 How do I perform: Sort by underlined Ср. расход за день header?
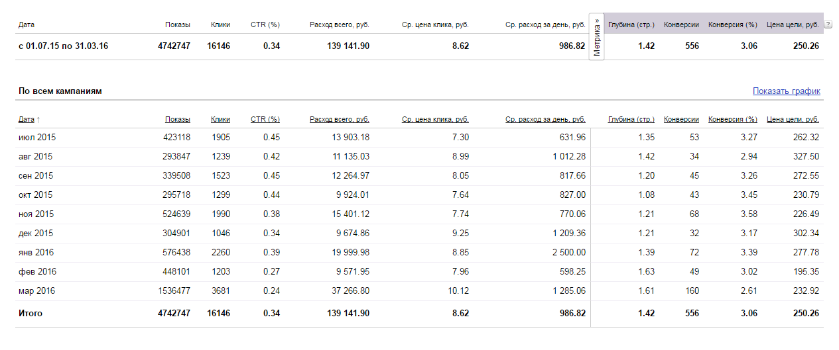(545, 120)
